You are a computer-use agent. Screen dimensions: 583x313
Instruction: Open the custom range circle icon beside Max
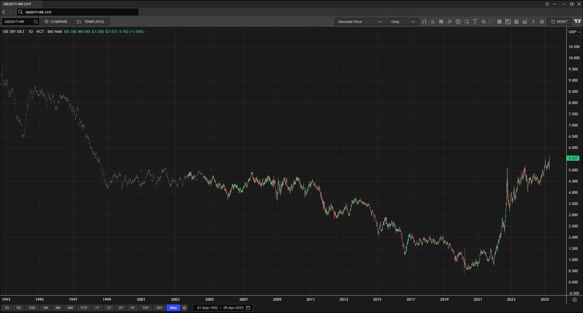184,308
